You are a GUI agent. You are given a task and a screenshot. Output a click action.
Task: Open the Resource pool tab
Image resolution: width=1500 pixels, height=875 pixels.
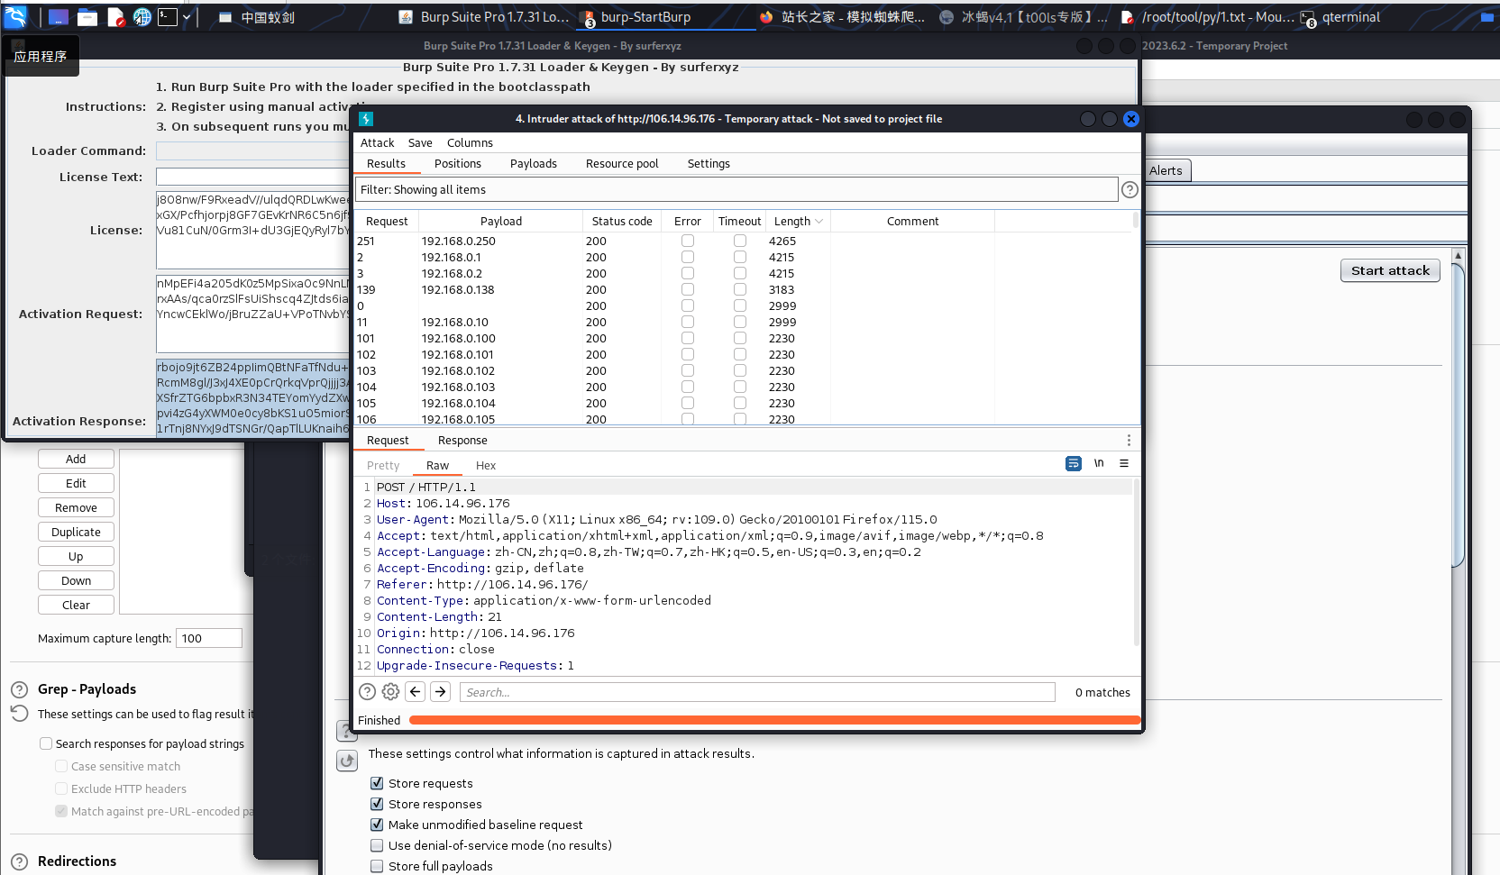(x=622, y=163)
